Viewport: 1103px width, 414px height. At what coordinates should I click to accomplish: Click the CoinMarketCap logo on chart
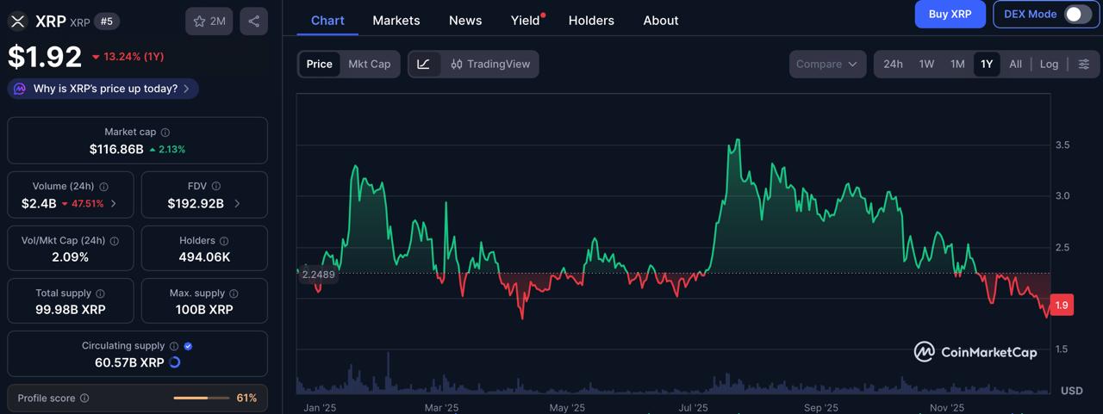[975, 351]
